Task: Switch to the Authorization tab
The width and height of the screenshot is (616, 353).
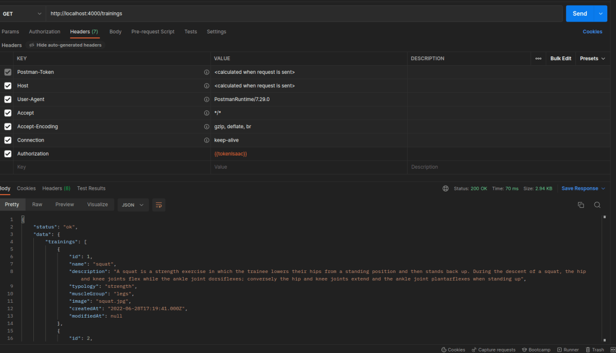Action: [45, 32]
